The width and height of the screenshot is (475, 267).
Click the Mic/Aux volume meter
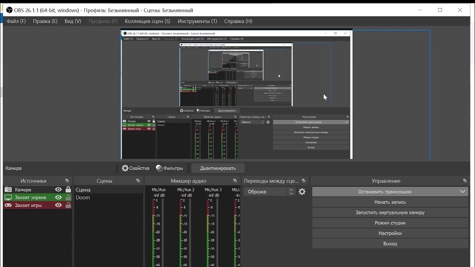(x=154, y=233)
